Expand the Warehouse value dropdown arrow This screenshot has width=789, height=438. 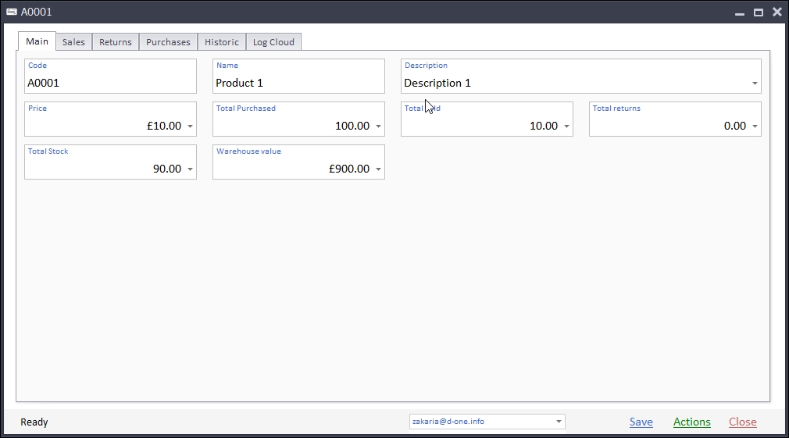click(378, 169)
